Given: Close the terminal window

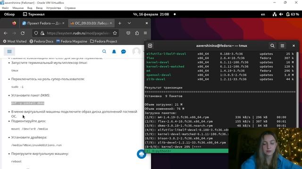Looking at the screenshot, I should (x=294, y=46).
